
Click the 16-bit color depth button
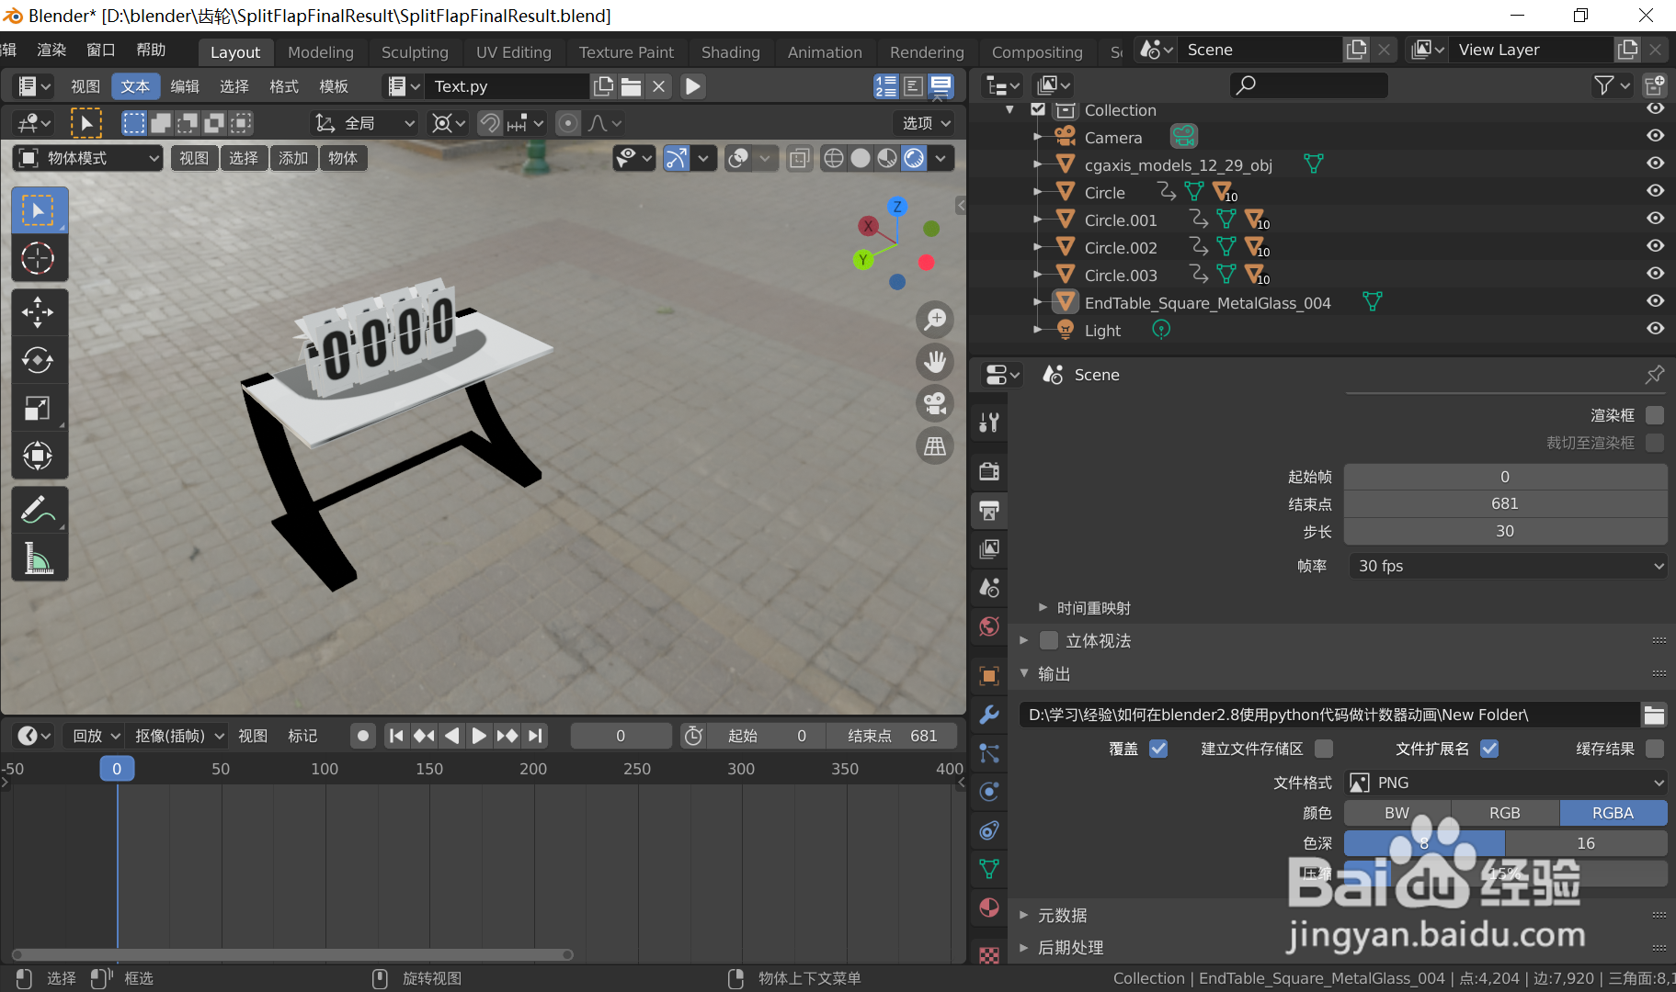1585,842
